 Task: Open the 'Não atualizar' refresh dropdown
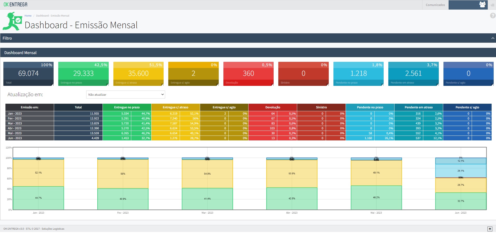click(126, 95)
